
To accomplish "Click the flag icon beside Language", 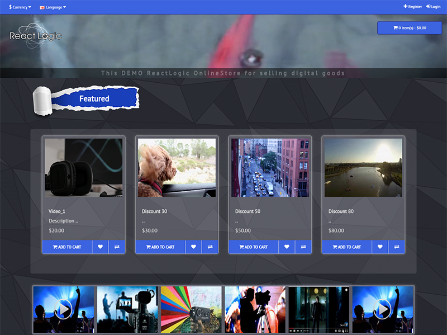I will 42,7.
